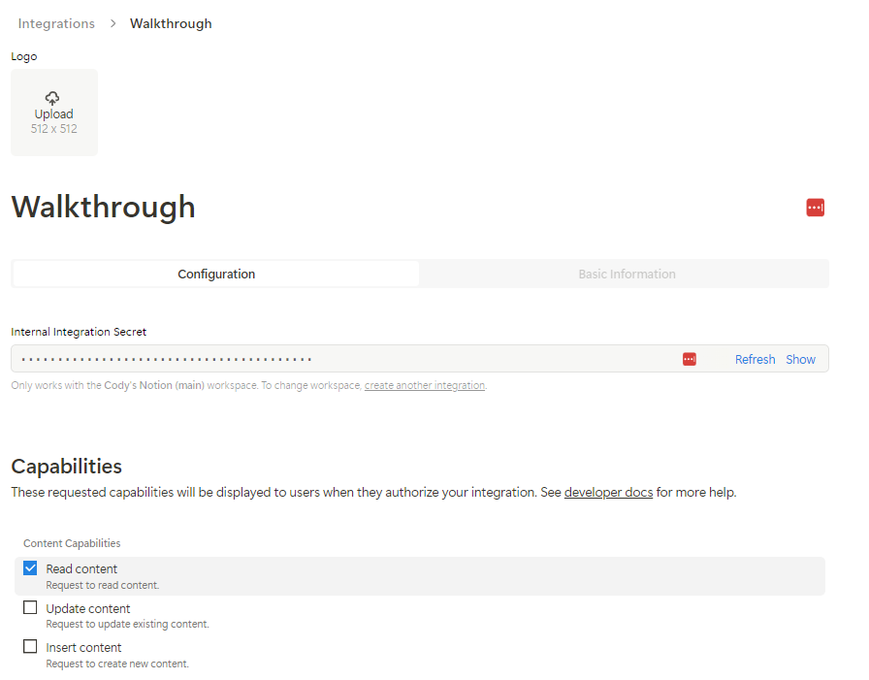869x680 pixels.
Task: Show the internal integration secret
Action: [x=800, y=359]
